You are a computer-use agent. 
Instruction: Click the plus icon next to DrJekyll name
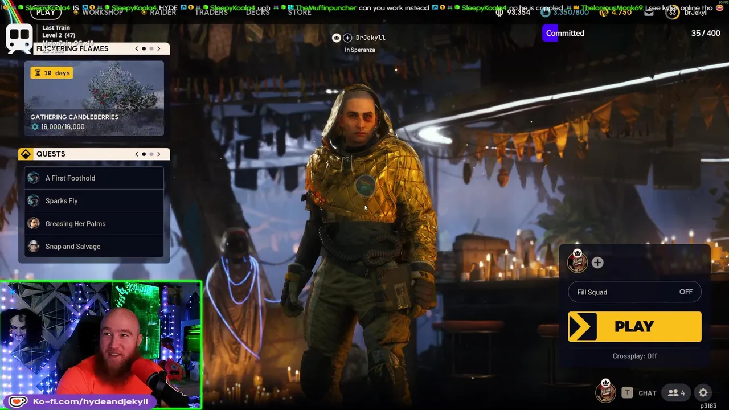click(347, 38)
